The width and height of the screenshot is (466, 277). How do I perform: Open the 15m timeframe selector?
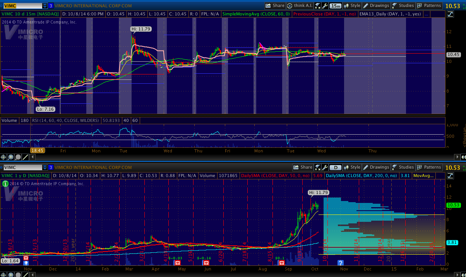click(x=336, y=6)
